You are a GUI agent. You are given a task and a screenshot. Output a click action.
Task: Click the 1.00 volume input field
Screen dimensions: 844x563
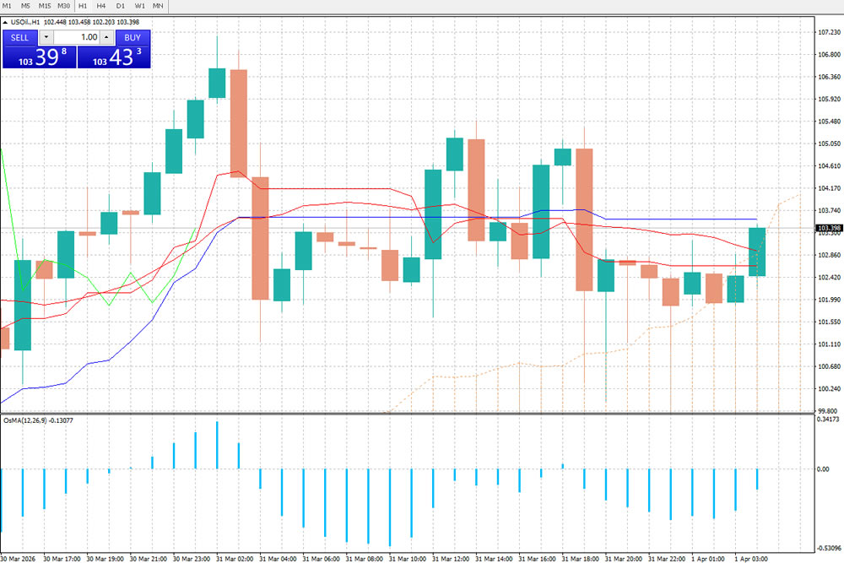(x=76, y=37)
